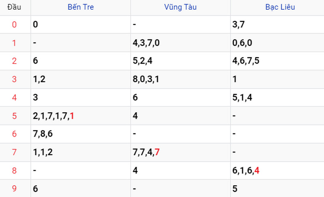Click red head digit 0 in first column
The image size is (324, 197).
pos(14,25)
